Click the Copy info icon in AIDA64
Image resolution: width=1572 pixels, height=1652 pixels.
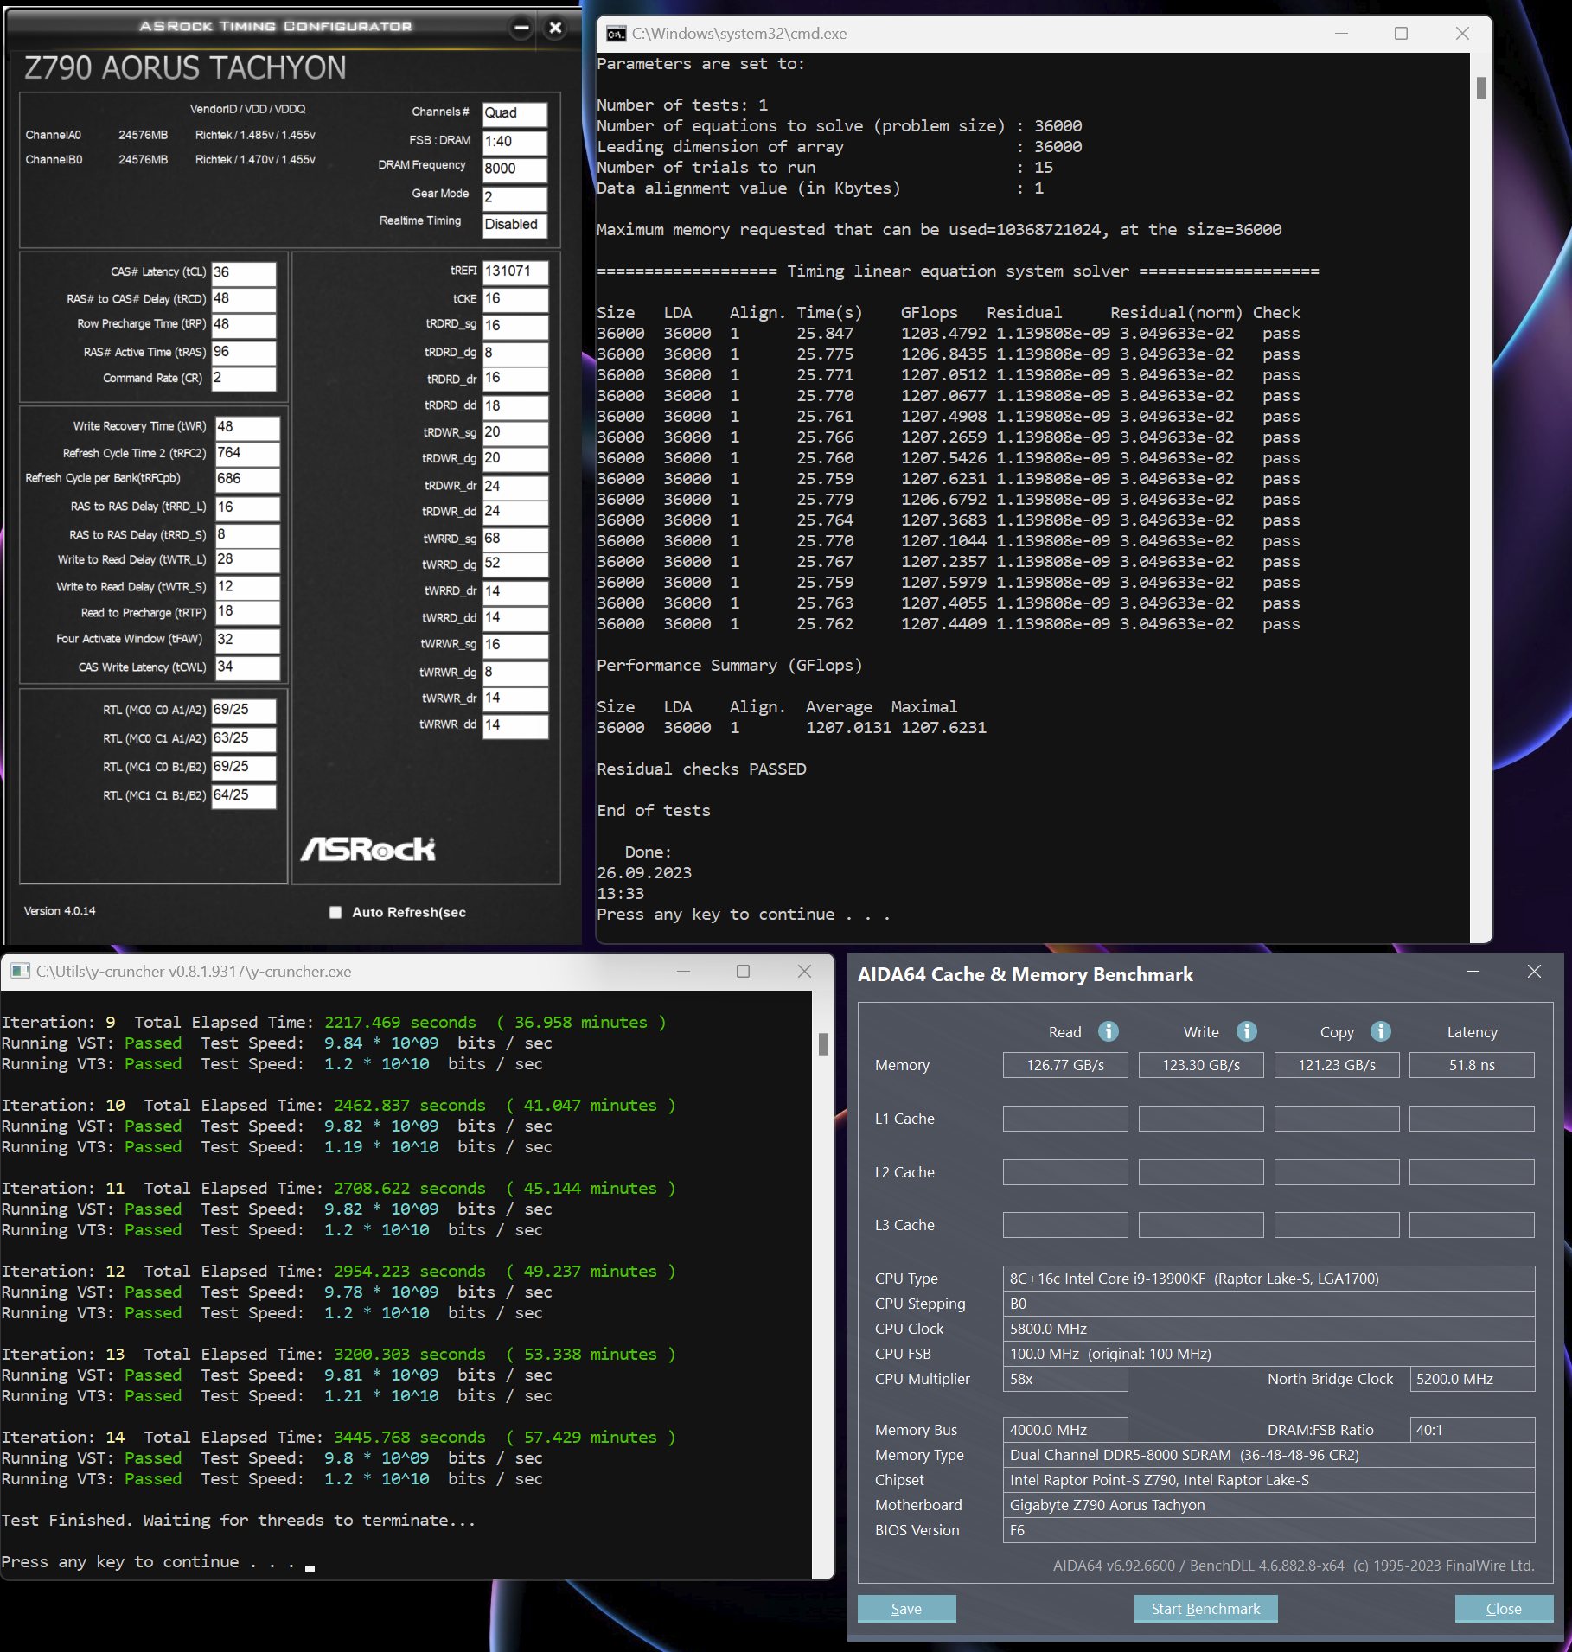(x=1381, y=1031)
